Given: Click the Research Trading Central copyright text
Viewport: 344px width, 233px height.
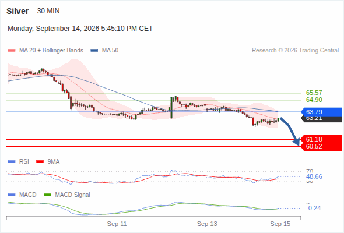Looking at the screenshot, I should click(295, 51).
